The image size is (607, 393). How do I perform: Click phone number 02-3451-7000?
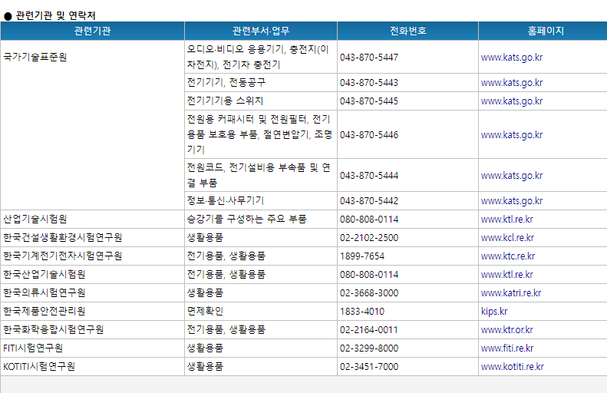369,367
